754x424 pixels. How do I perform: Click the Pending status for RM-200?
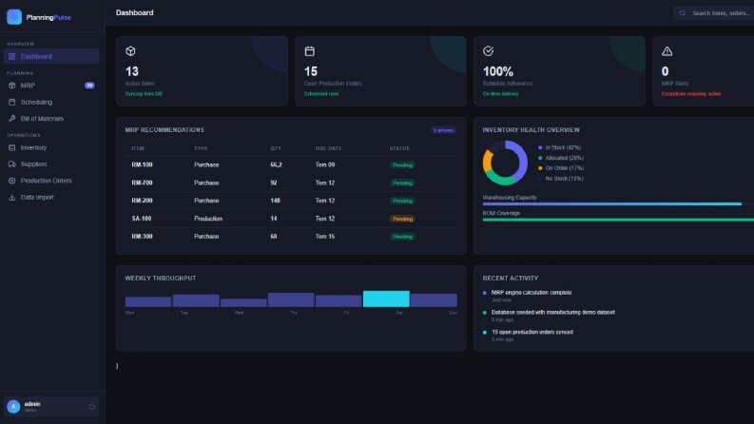click(402, 201)
